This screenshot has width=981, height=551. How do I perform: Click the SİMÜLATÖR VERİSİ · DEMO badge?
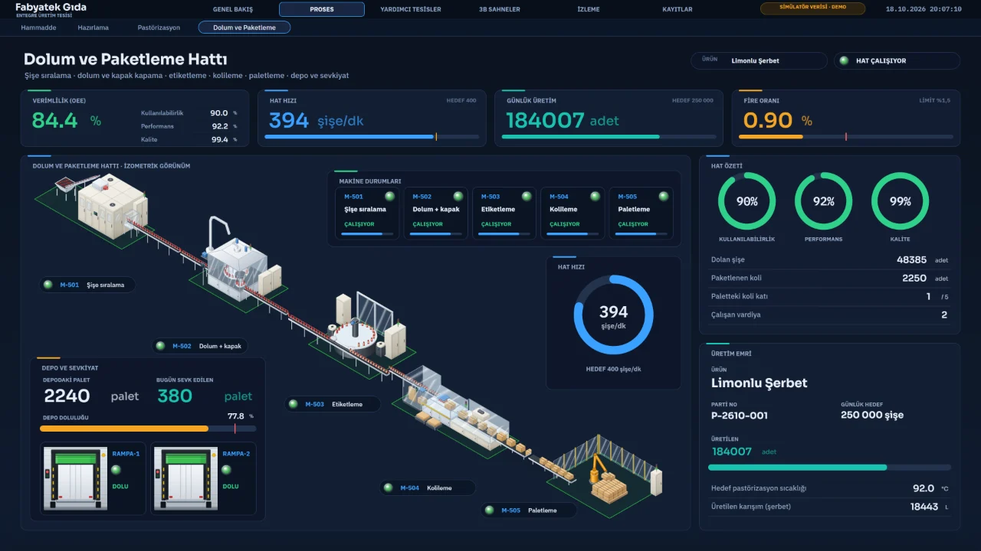click(x=812, y=8)
